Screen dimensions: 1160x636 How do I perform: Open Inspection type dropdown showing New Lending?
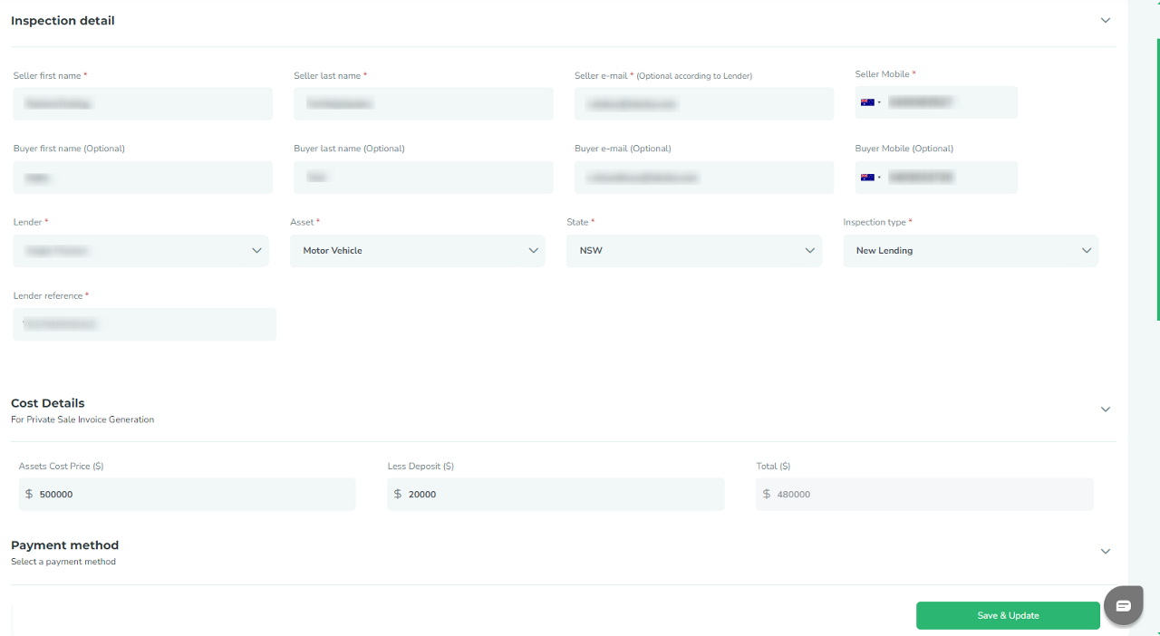click(970, 251)
